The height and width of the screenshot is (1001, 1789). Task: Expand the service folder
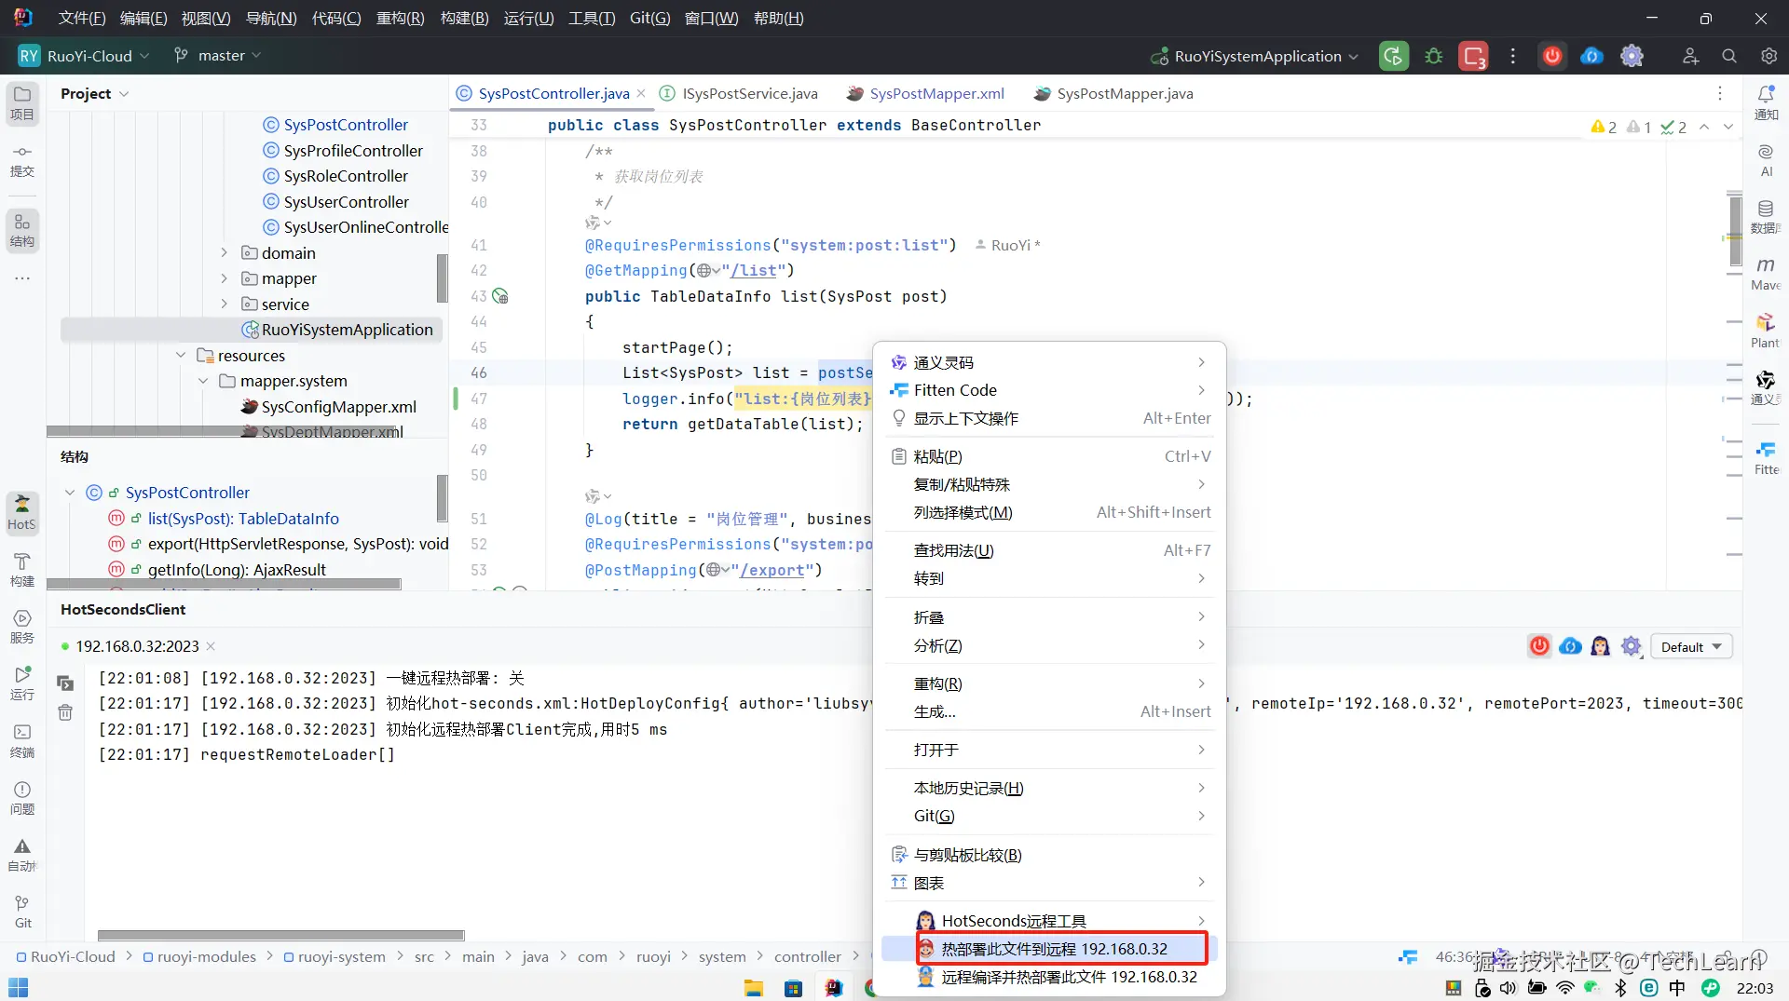click(x=224, y=304)
